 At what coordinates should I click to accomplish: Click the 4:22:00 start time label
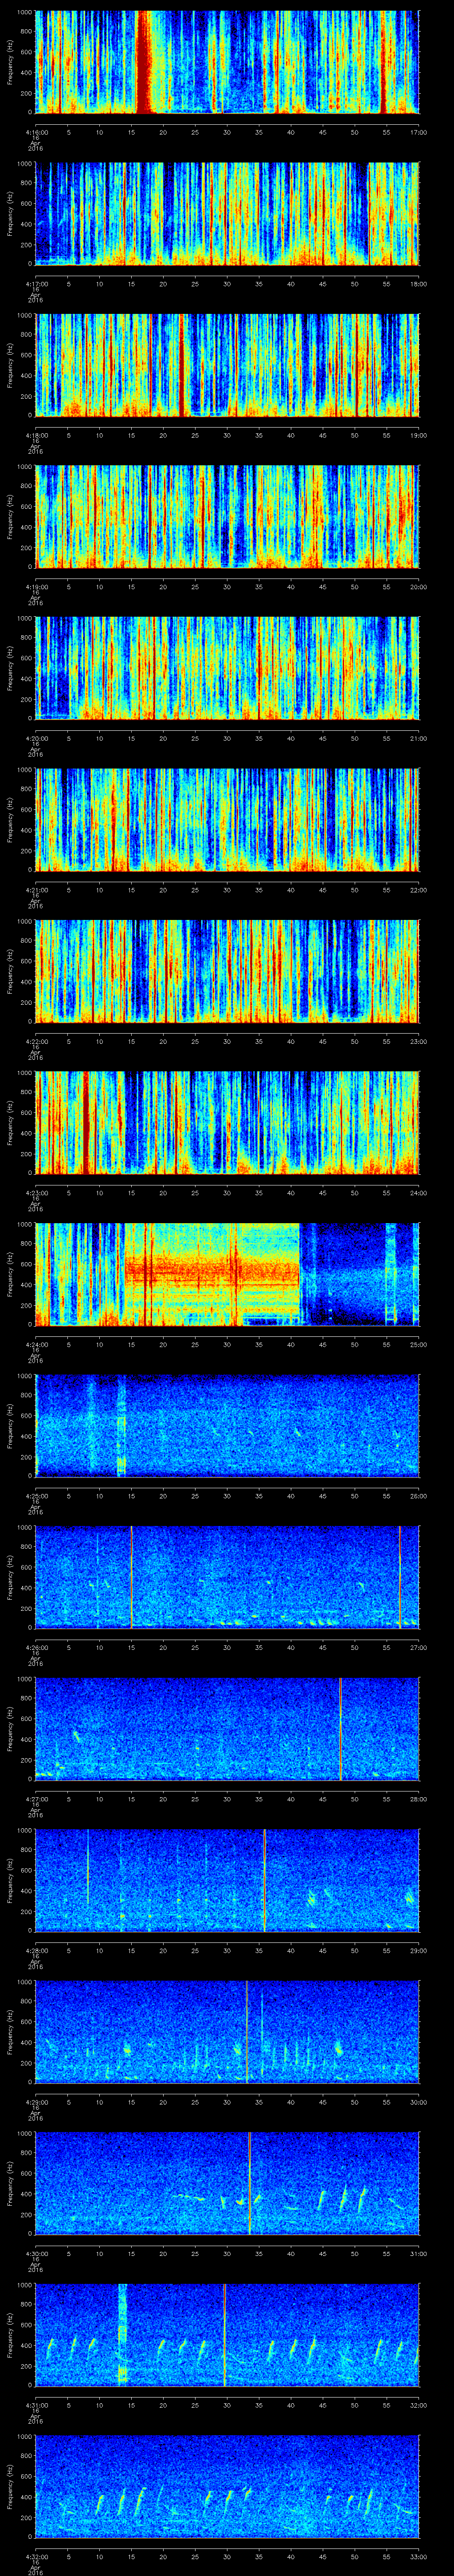pos(36,1041)
